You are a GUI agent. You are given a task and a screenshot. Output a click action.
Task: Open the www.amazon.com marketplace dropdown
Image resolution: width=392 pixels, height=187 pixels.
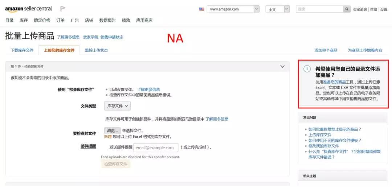click(233, 9)
